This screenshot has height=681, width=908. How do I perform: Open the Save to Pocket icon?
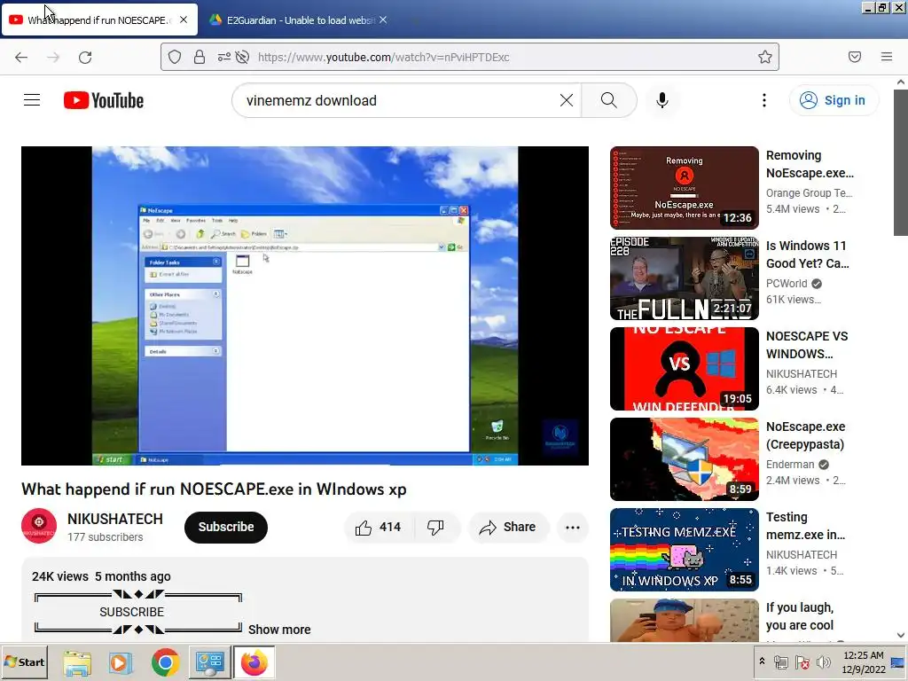(855, 57)
